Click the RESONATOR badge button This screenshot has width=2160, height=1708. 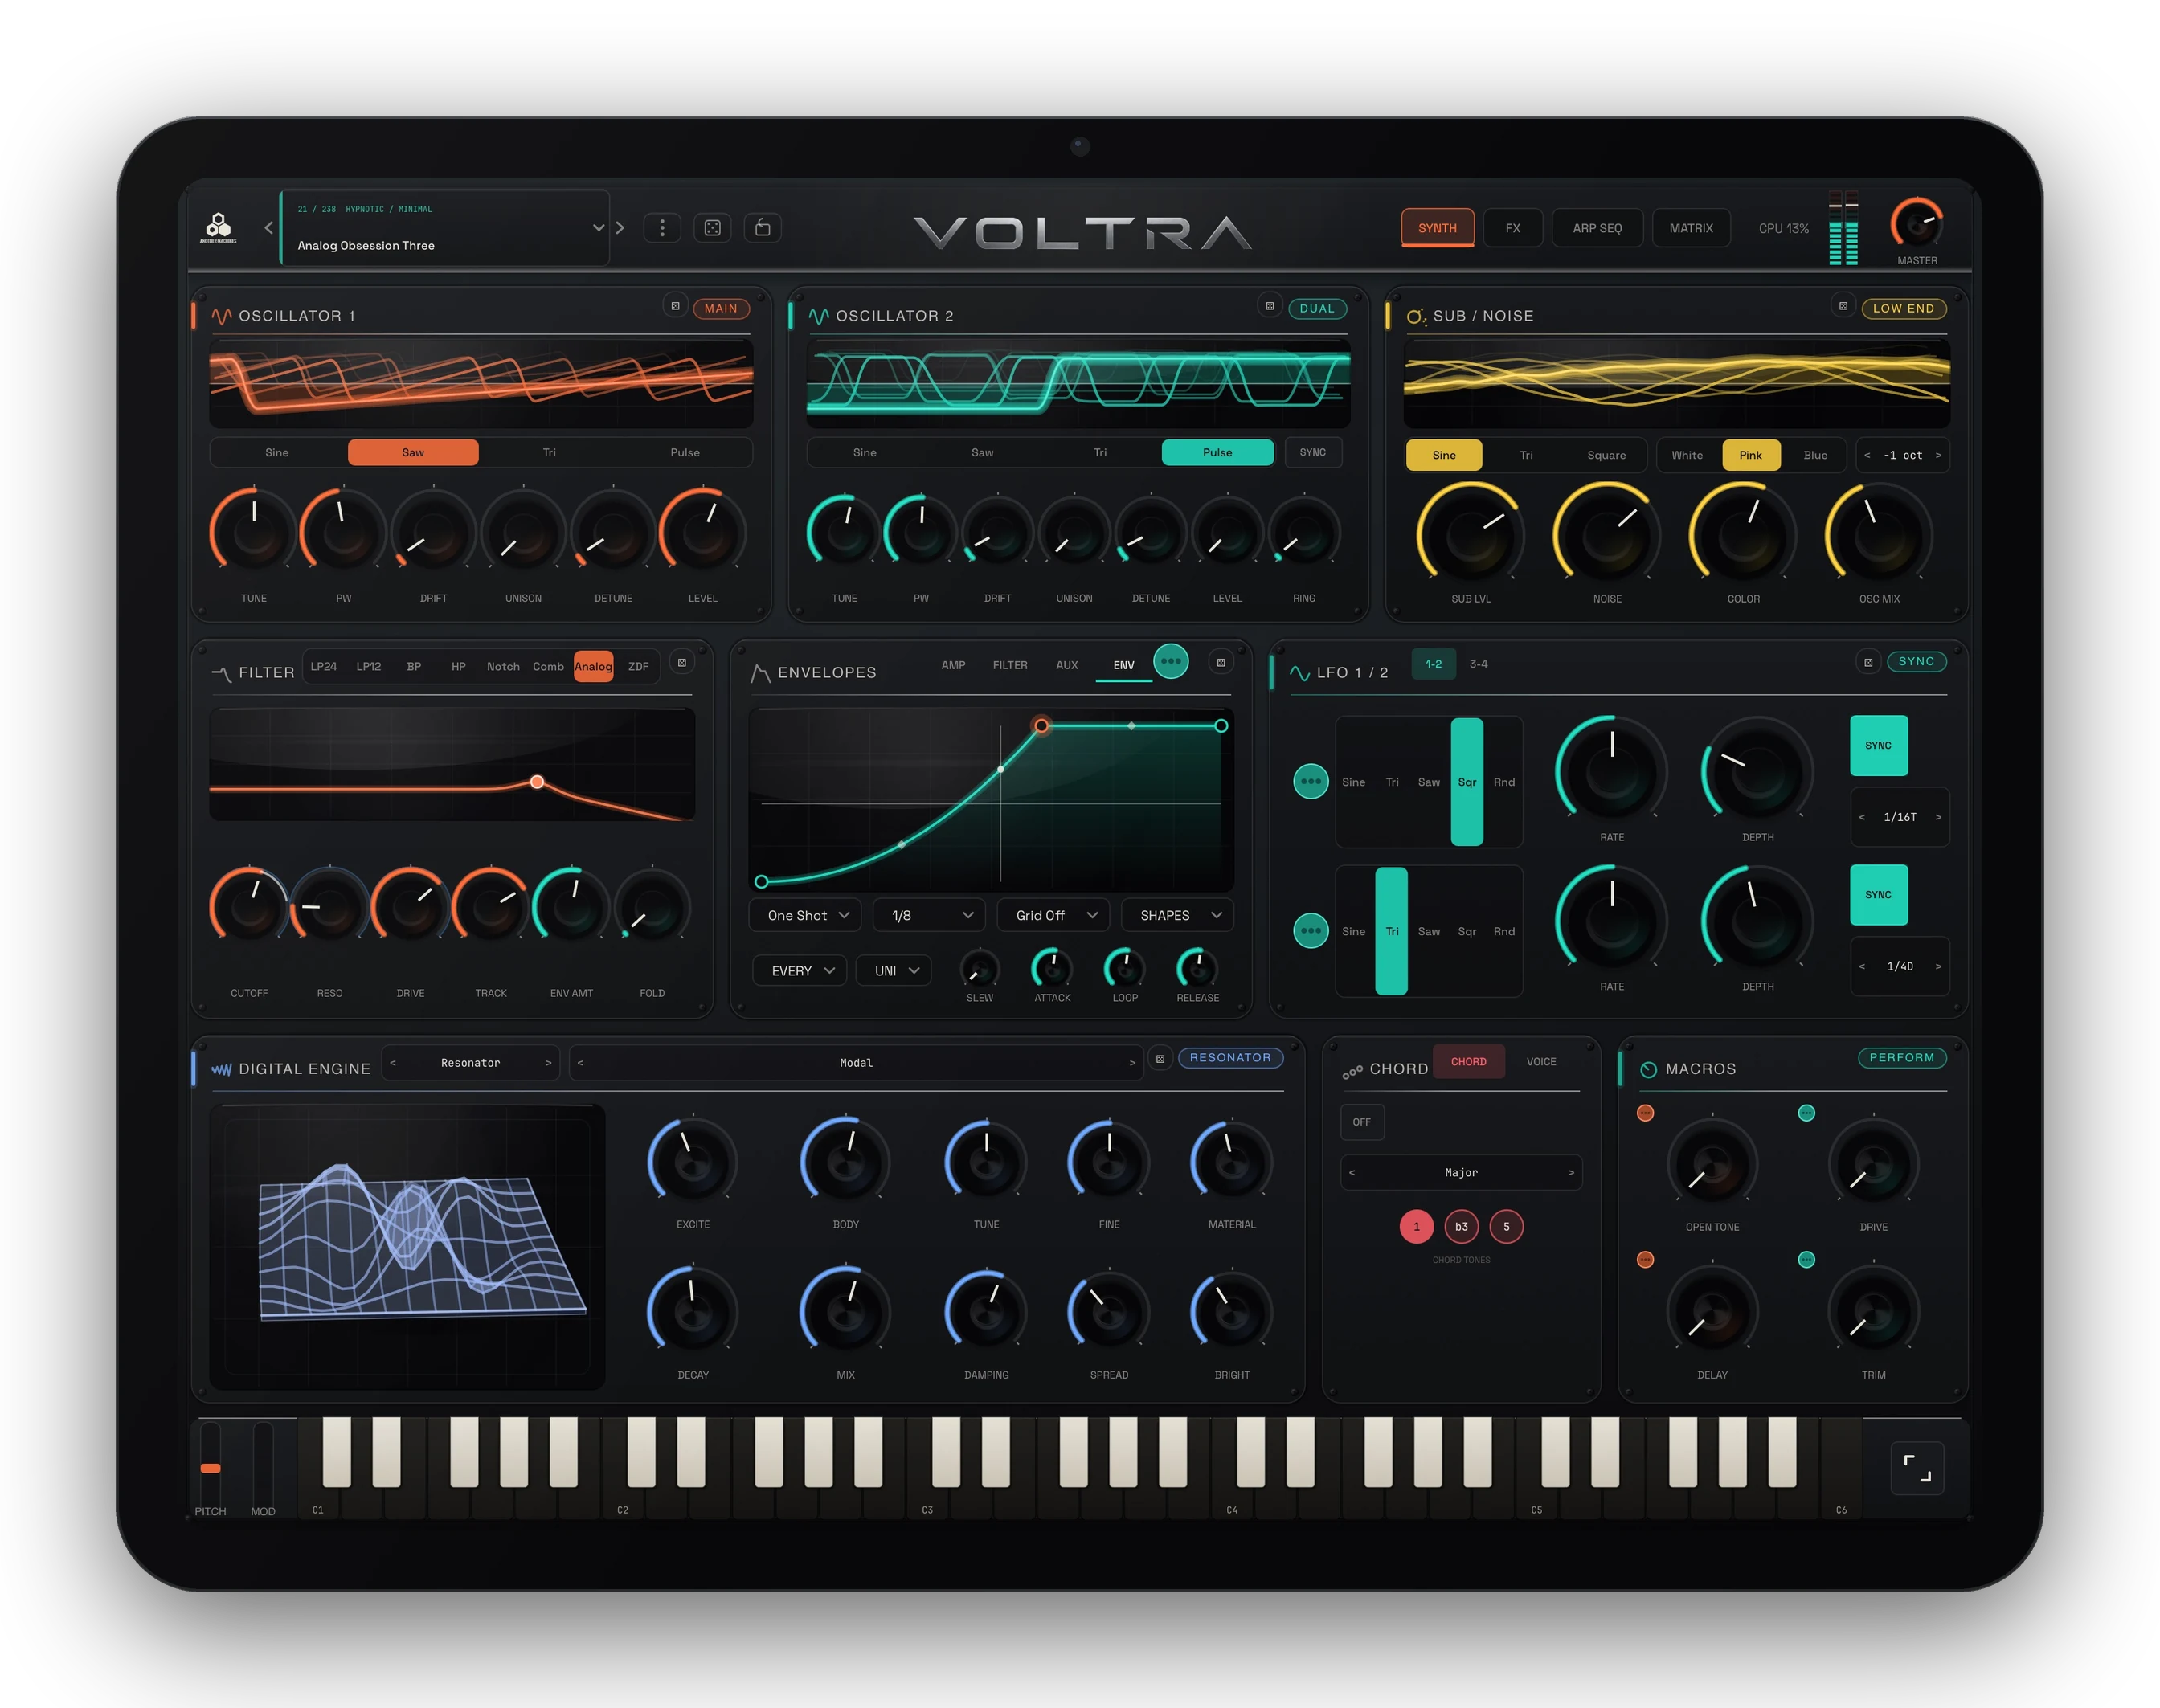1230,1058
